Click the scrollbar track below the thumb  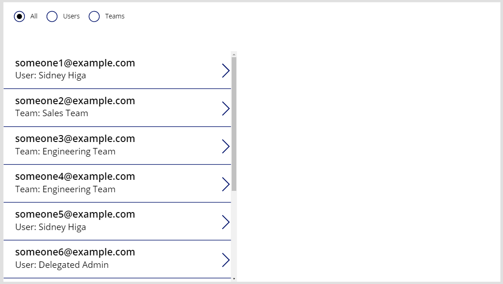[234, 234]
